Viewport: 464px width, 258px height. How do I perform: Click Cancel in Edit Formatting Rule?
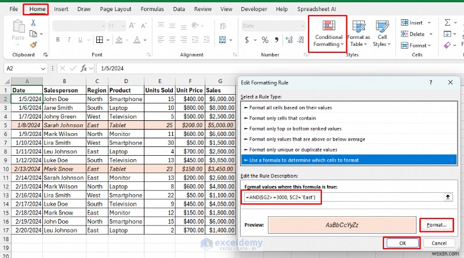(x=439, y=243)
